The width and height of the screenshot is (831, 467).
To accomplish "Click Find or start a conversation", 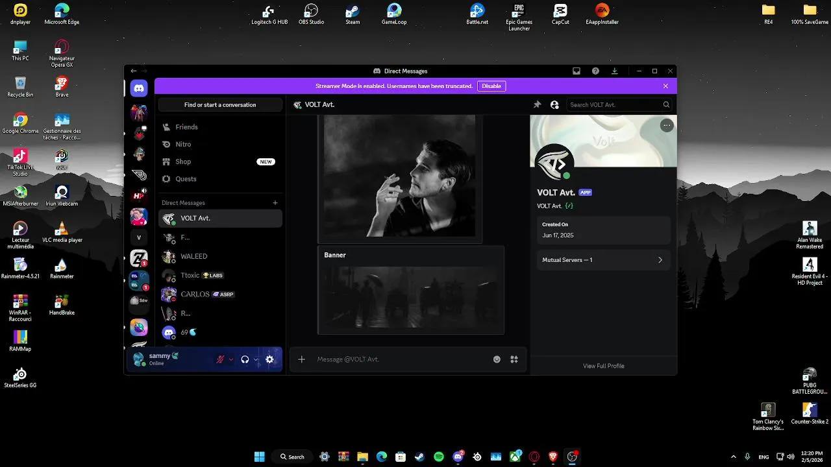I will [x=220, y=104].
